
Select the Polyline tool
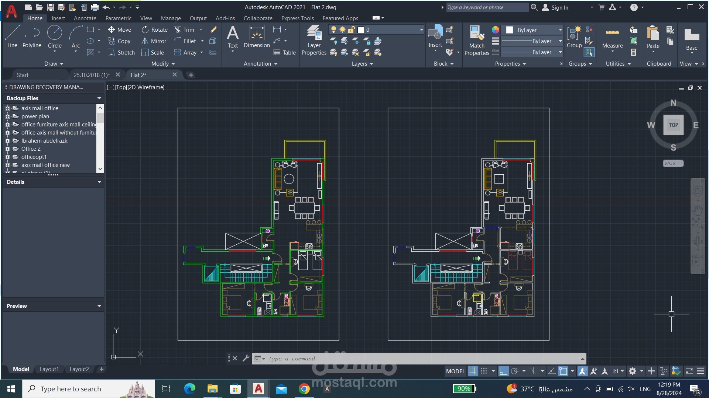pos(32,37)
